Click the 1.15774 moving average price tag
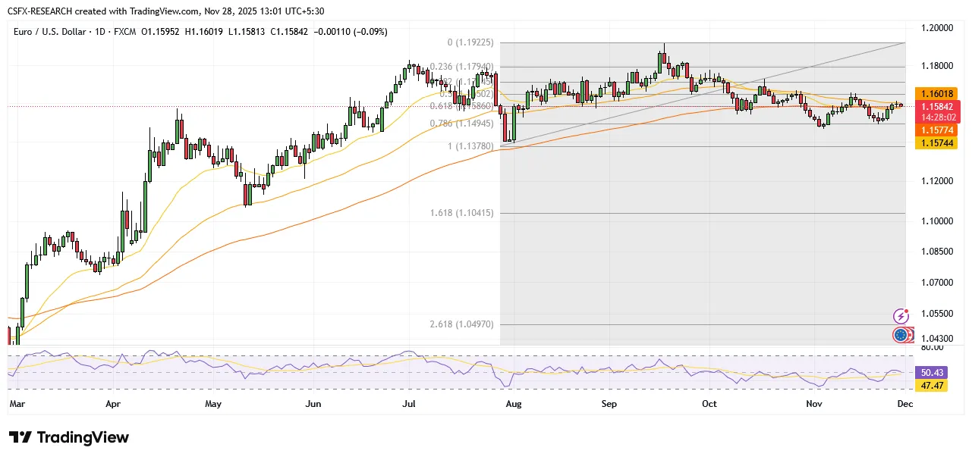The width and height of the screenshot is (972, 460). (x=939, y=130)
